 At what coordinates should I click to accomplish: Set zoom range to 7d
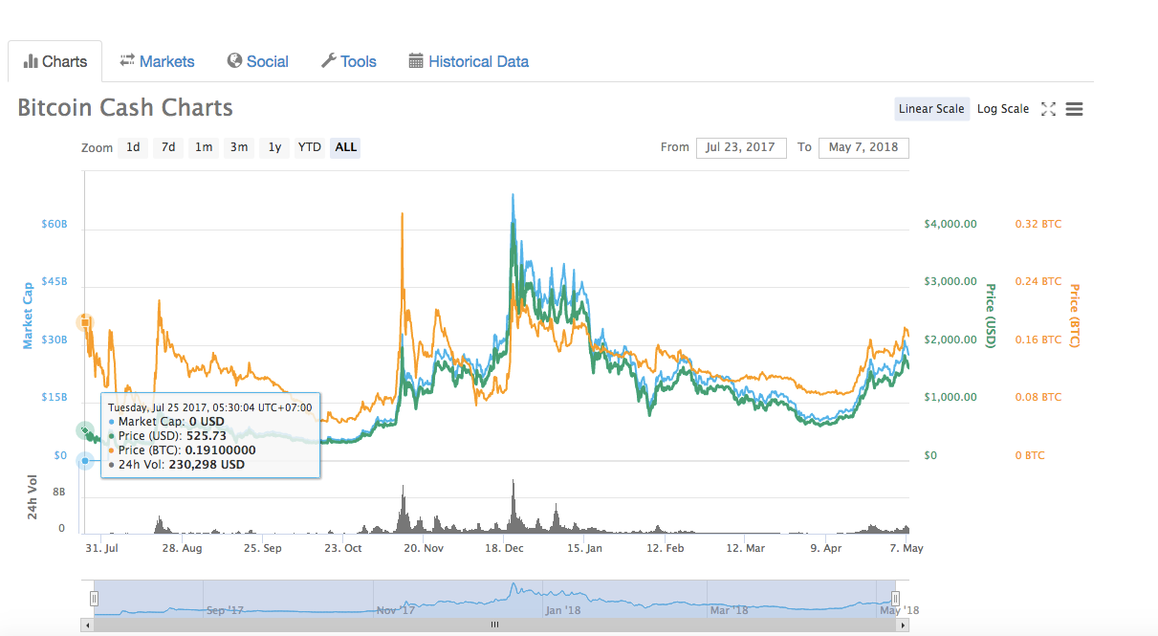pos(168,147)
